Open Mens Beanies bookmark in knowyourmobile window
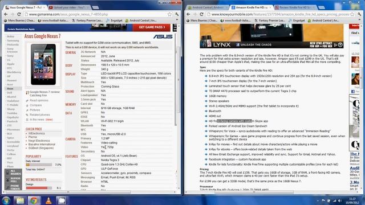The width and height of the screenshot is (365, 205). click(x=202, y=20)
